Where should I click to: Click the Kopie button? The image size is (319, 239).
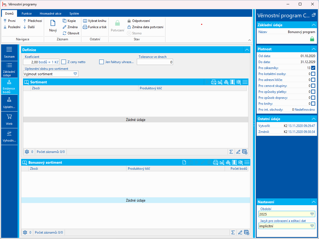tap(69, 21)
